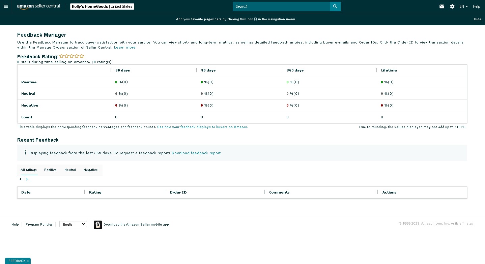This screenshot has width=485, height=264.
Task: Click Positive 30 days percentage value
Action: coord(121,82)
